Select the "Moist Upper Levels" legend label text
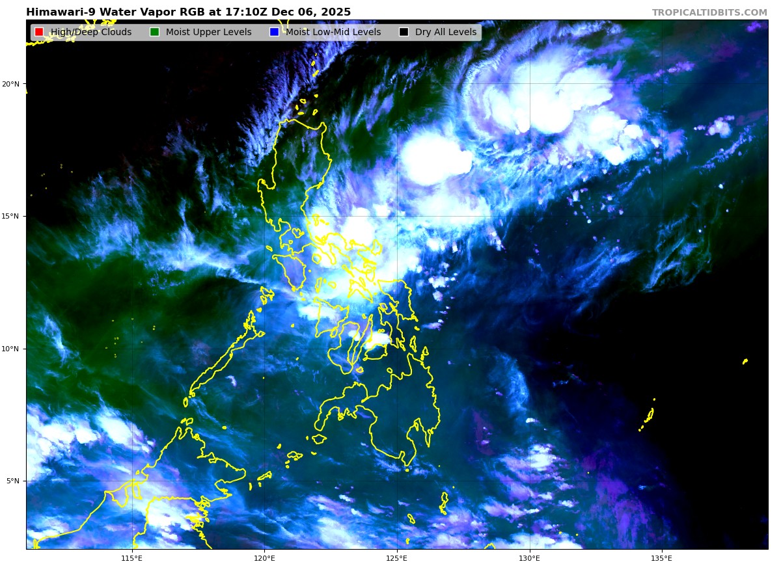The image size is (781, 564). (208, 32)
